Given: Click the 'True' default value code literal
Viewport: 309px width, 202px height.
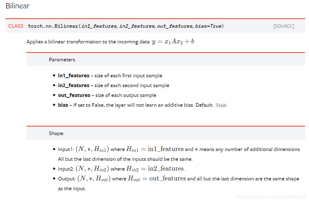Looking at the screenshot, I should 221,105.
